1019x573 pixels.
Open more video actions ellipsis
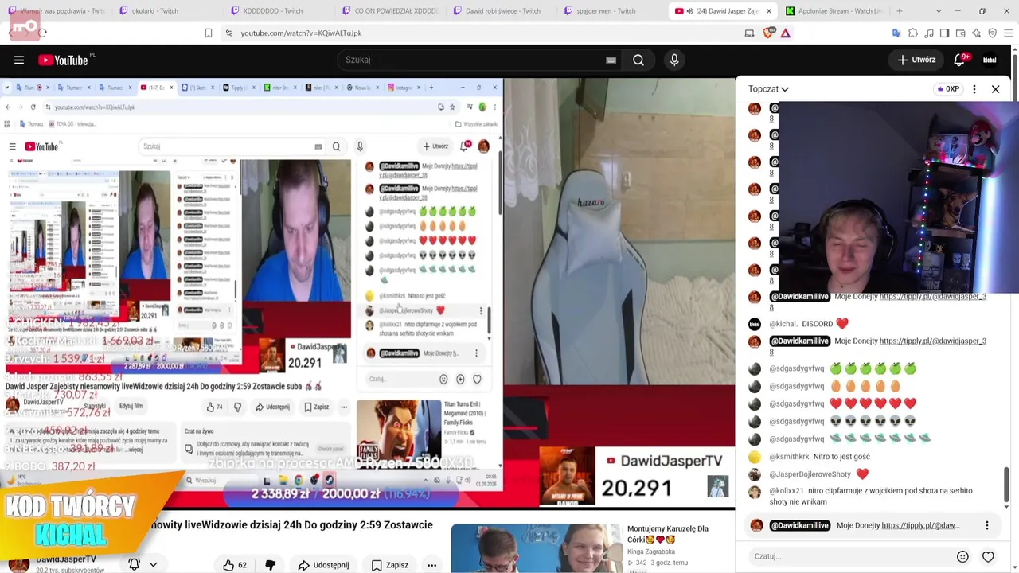click(431, 565)
